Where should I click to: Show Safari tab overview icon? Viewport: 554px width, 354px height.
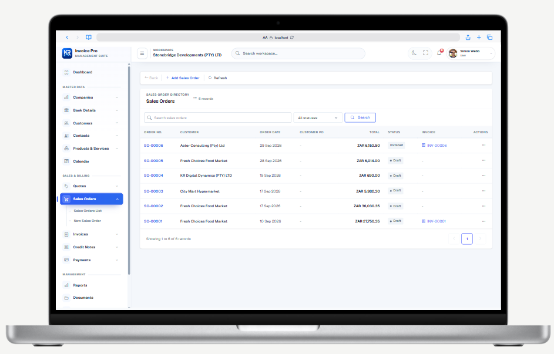click(490, 37)
